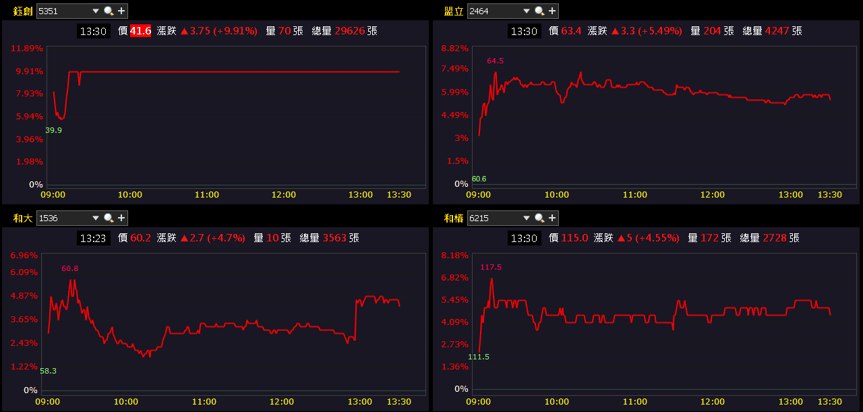Click the highlighted price 41.6
Image resolution: width=863 pixels, height=412 pixels.
140,31
